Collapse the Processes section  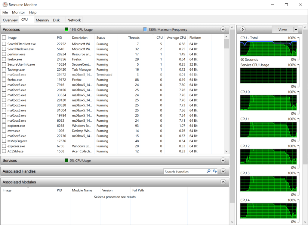223,29
